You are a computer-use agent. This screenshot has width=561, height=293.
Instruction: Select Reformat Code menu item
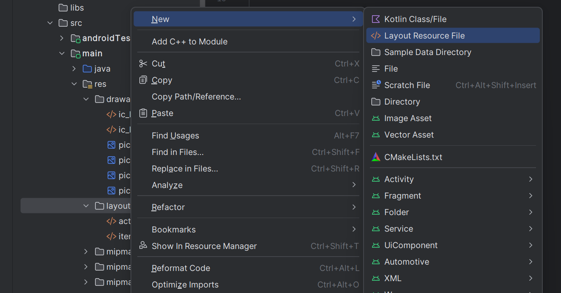pos(181,268)
